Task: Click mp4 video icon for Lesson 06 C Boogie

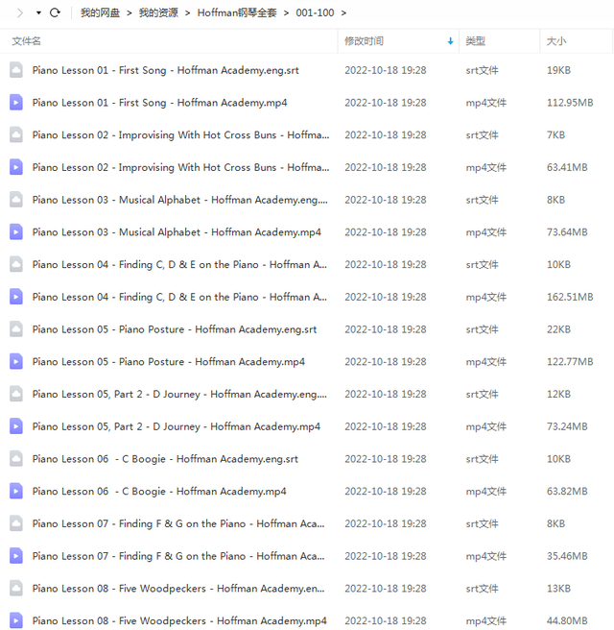Action: pyautogui.click(x=16, y=491)
